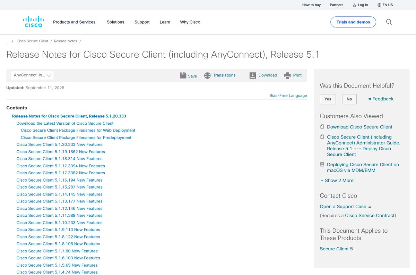The width and height of the screenshot is (416, 275).
Task: Click Translations text label in toolbar
Action: [224, 75]
